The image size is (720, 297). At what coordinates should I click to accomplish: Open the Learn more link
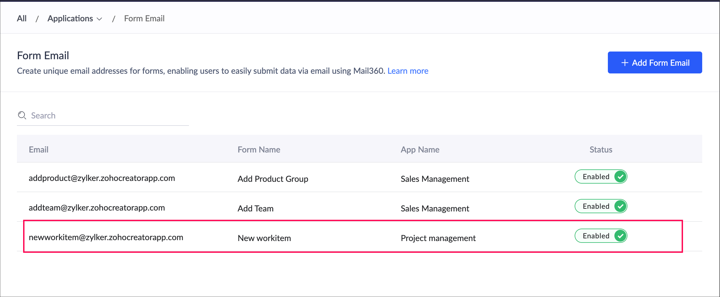coord(408,71)
